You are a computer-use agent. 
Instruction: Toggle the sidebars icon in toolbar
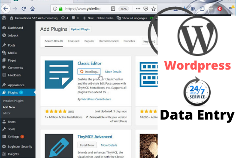click(x=202, y=9)
